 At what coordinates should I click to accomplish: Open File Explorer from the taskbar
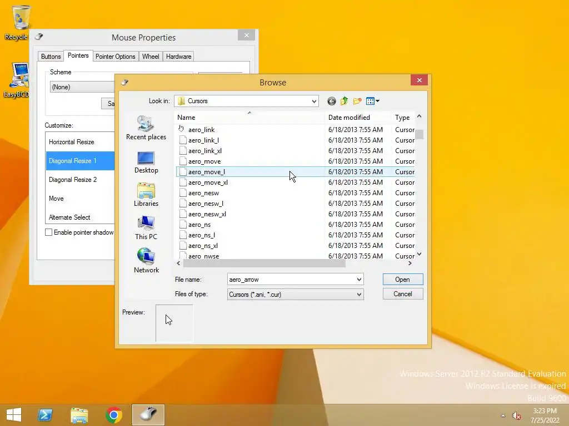[x=79, y=415]
